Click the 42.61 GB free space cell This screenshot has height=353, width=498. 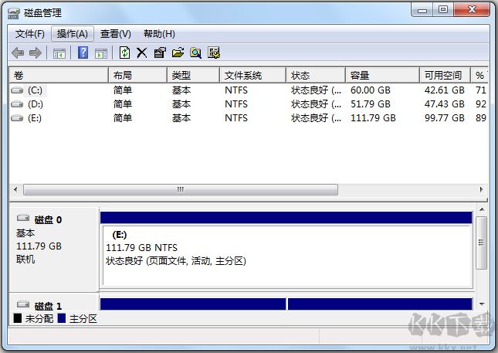(444, 90)
